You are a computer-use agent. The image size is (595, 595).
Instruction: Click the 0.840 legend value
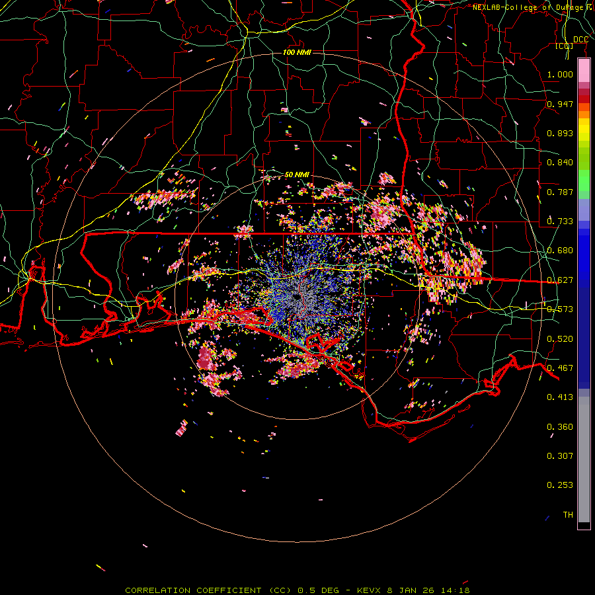point(560,163)
